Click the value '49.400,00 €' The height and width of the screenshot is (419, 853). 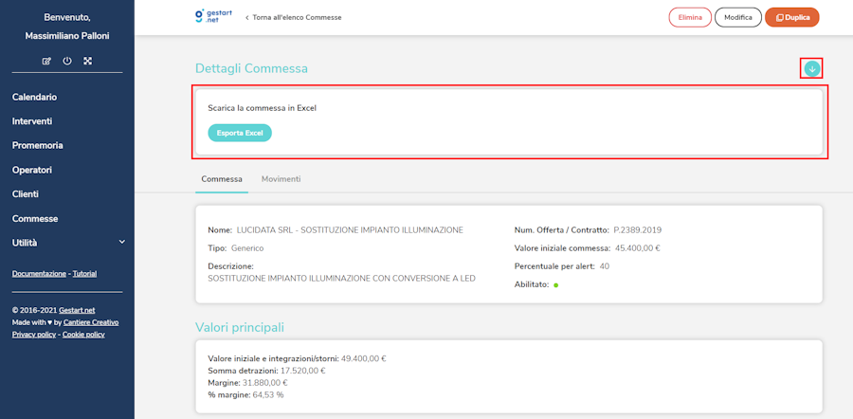(363, 358)
